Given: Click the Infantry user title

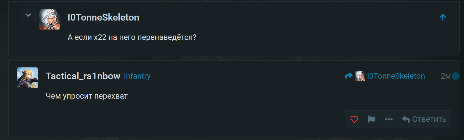Looking at the screenshot, I should (137, 76).
